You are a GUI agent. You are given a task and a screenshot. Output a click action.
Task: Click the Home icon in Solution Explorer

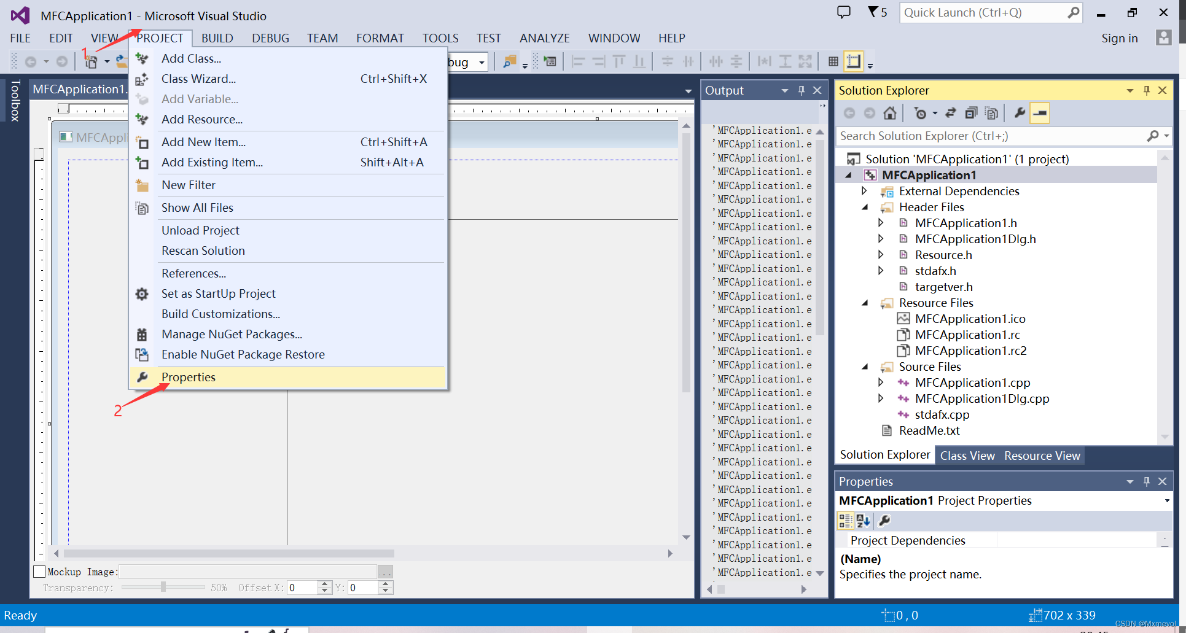coord(889,113)
